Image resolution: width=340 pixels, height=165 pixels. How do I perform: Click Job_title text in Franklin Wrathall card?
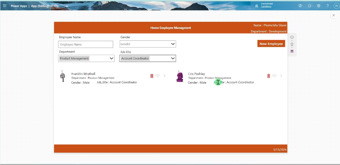click(117, 82)
